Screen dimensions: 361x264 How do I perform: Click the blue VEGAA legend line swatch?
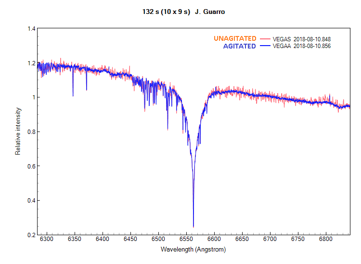point(265,47)
